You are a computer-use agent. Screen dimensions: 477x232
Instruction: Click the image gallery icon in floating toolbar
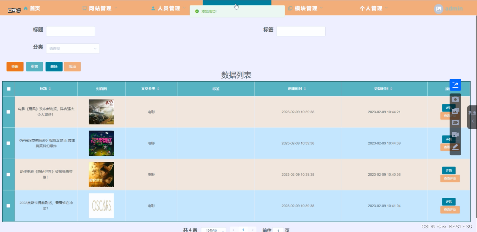pos(455,111)
